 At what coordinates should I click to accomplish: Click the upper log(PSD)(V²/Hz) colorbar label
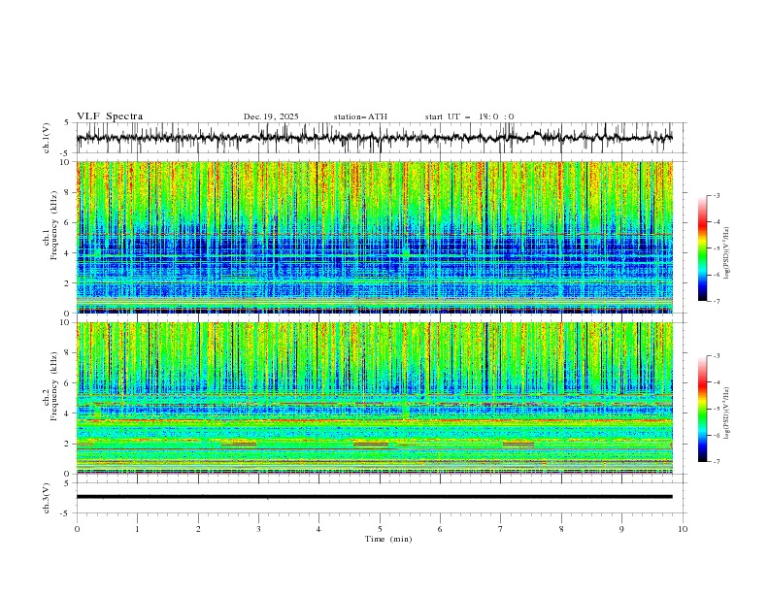[727, 253]
